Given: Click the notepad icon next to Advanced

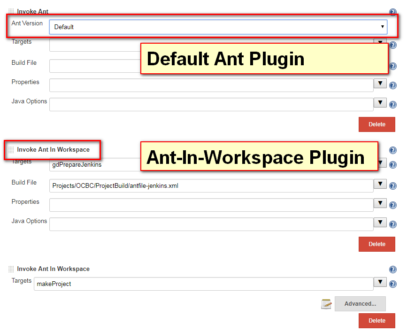Looking at the screenshot, I should point(326,304).
